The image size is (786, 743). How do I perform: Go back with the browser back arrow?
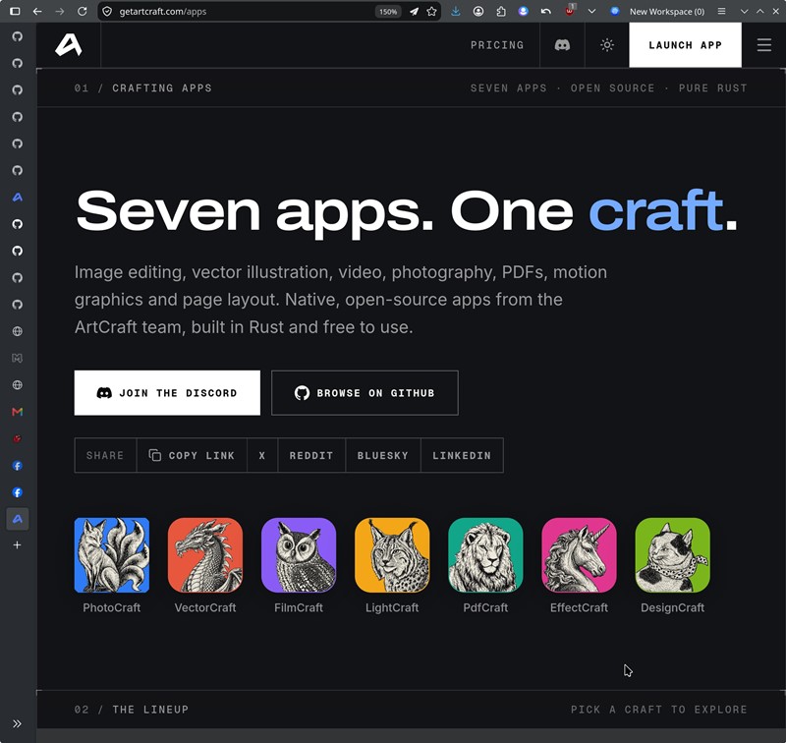pyautogui.click(x=37, y=11)
